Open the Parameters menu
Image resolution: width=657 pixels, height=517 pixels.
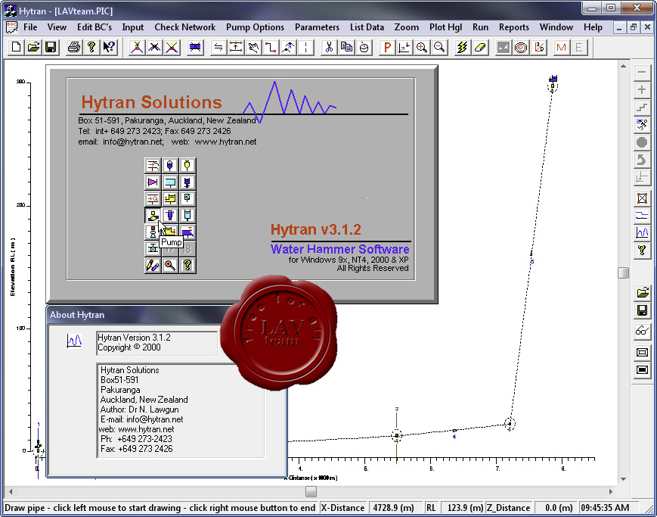pos(318,27)
